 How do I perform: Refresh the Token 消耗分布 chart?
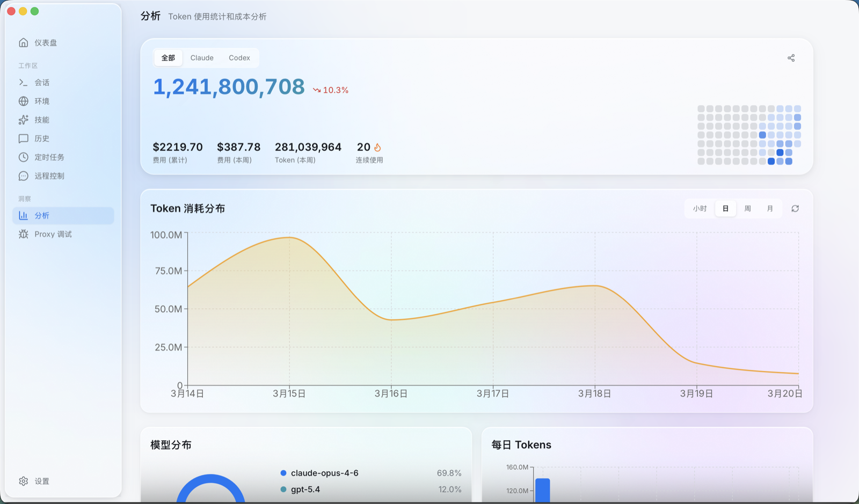click(x=795, y=208)
